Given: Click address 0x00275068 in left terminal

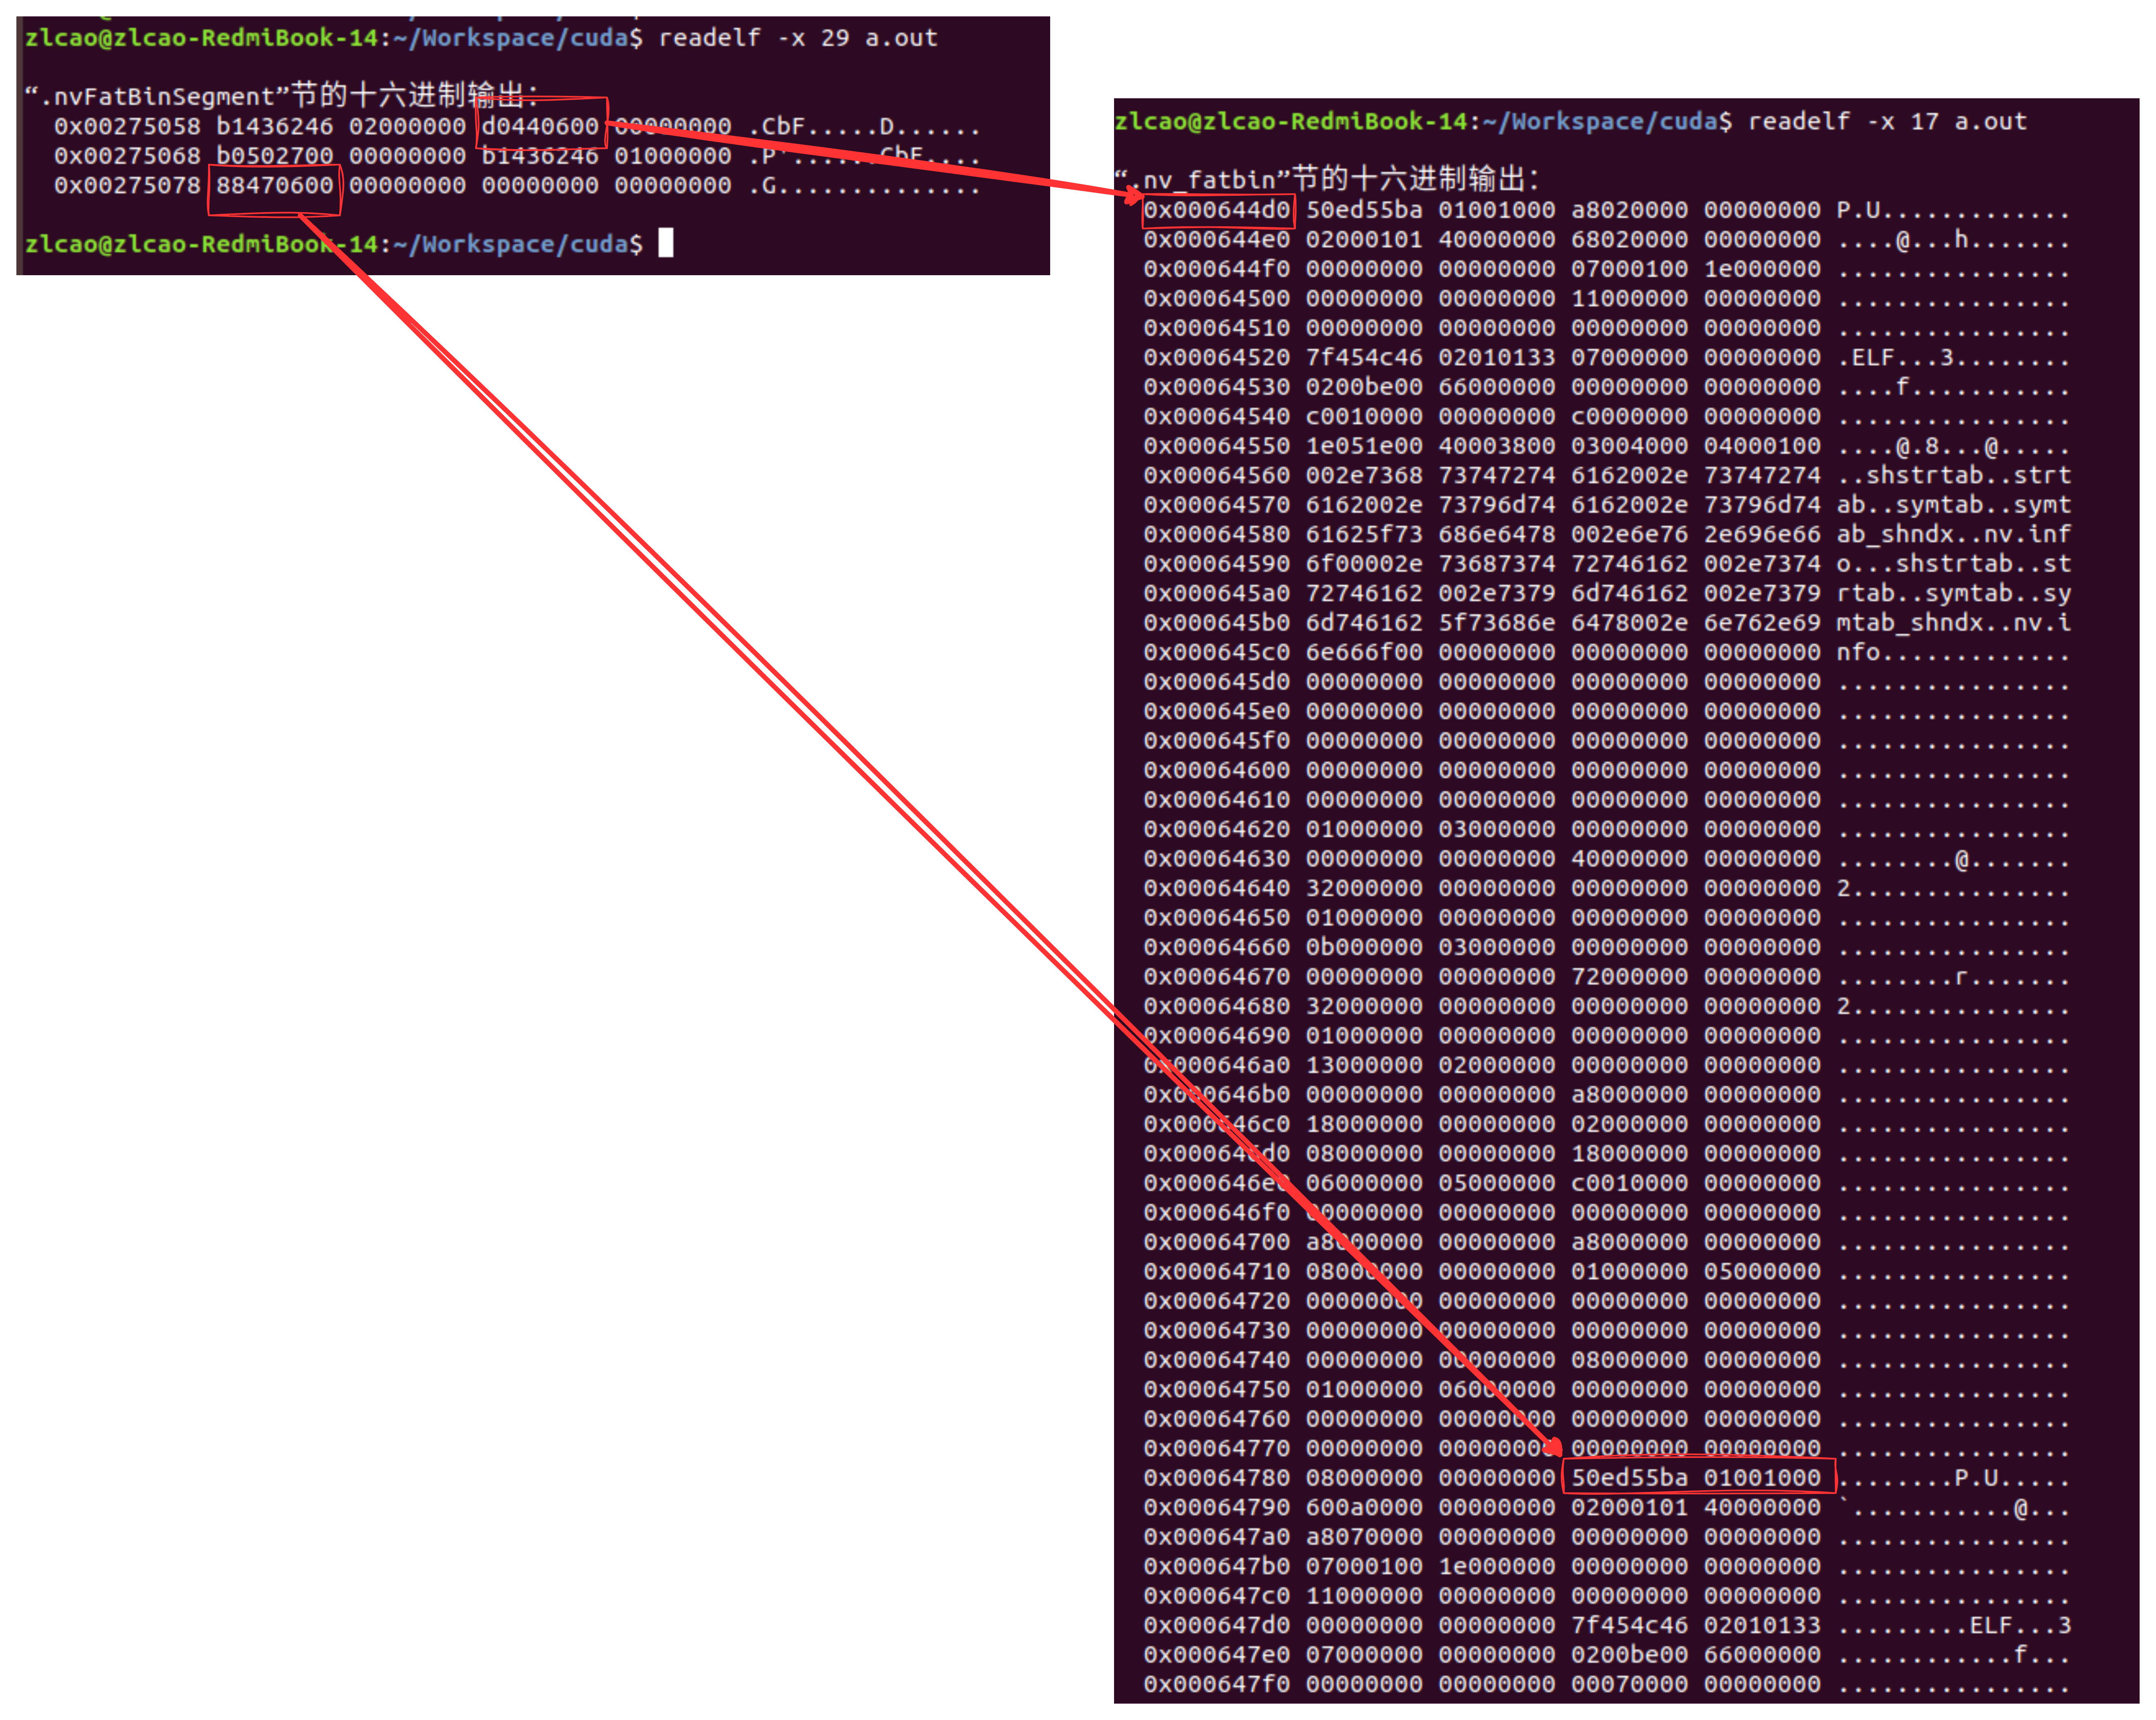Looking at the screenshot, I should tap(127, 156).
